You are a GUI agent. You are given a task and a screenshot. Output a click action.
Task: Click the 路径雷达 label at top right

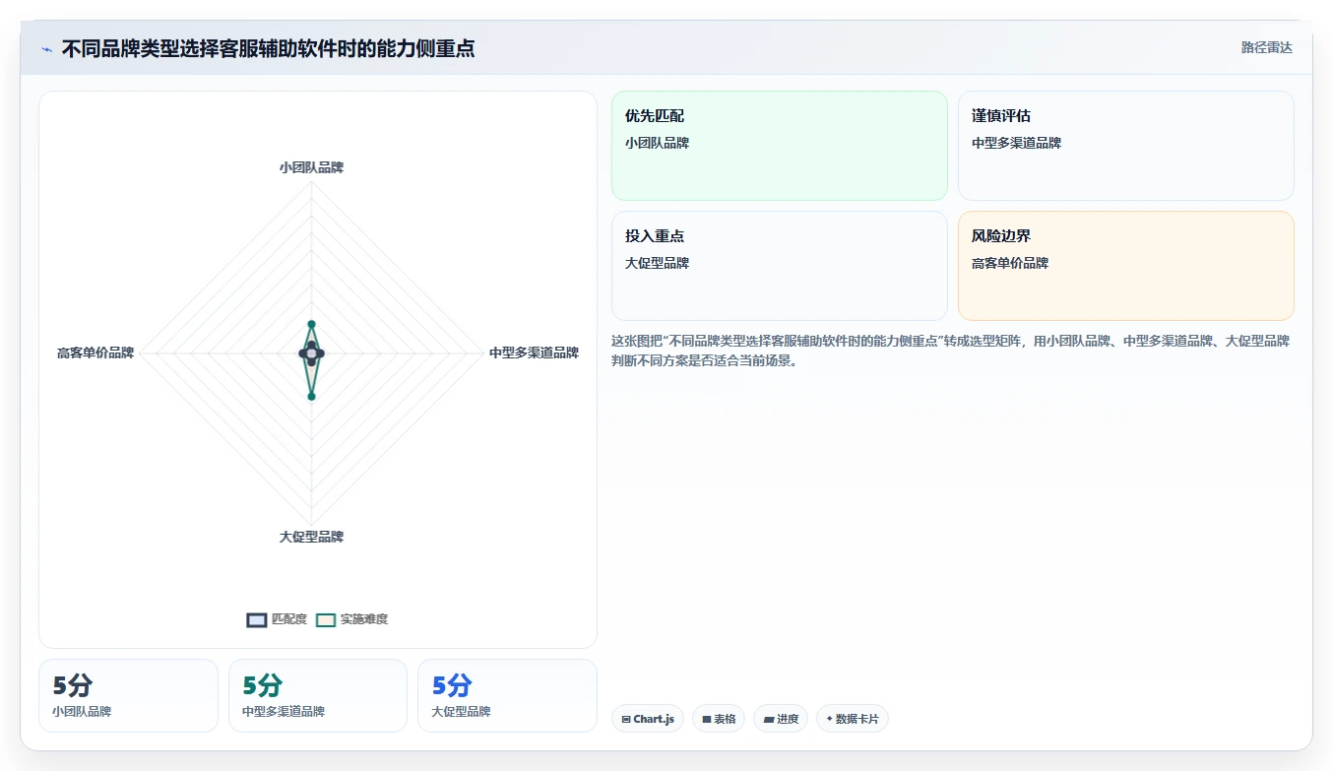[1266, 47]
